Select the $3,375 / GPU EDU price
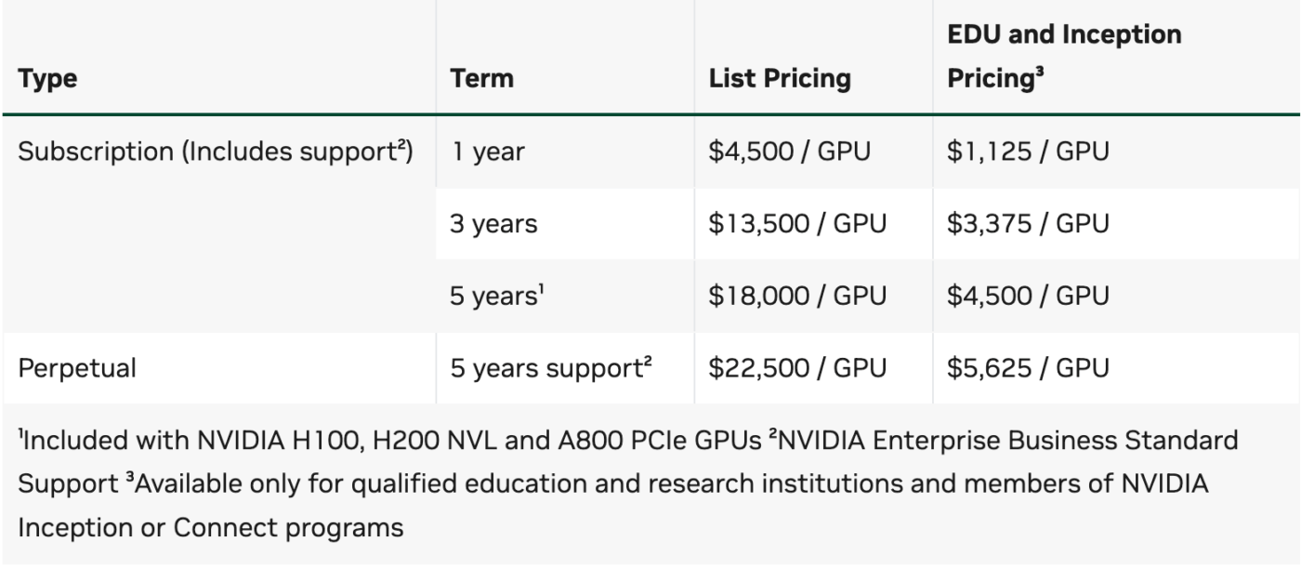 [1027, 224]
